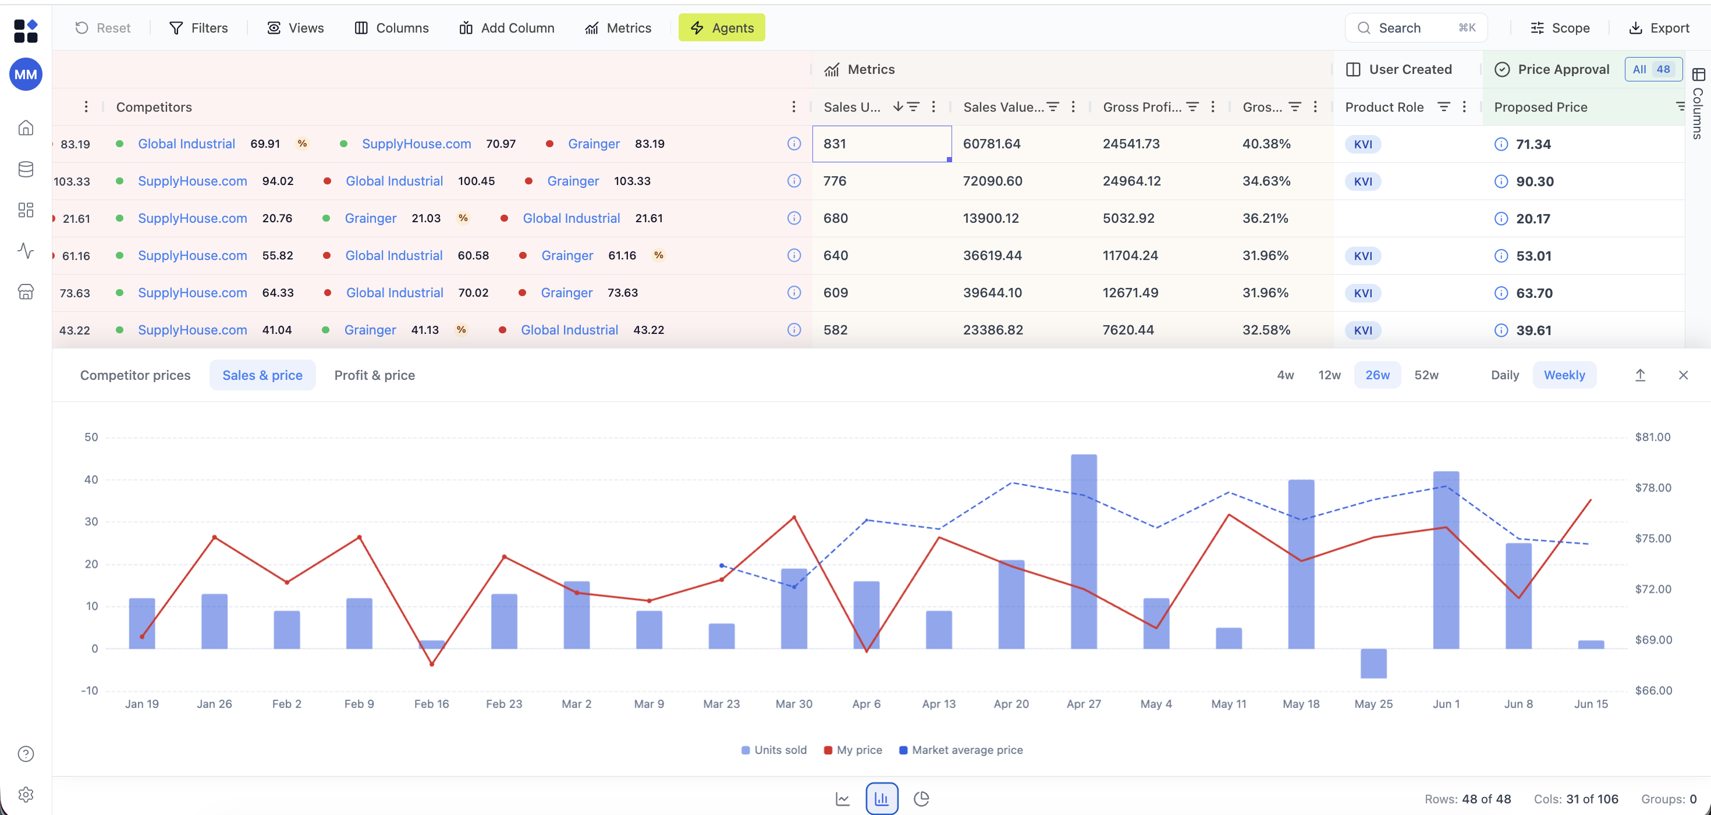Viewport: 1711px width, 815px height.
Task: Switch to the Profit & price tab
Action: pyautogui.click(x=375, y=375)
